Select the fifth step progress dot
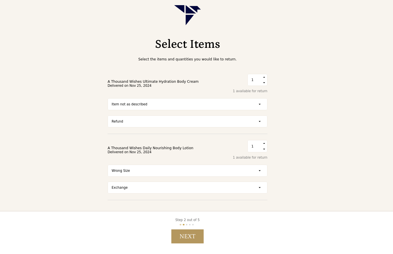This screenshot has width=393, height=254. tap(193, 225)
